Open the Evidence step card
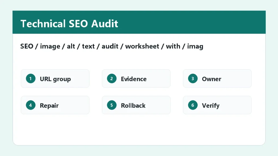The width and height of the screenshot is (278, 156). click(136, 79)
